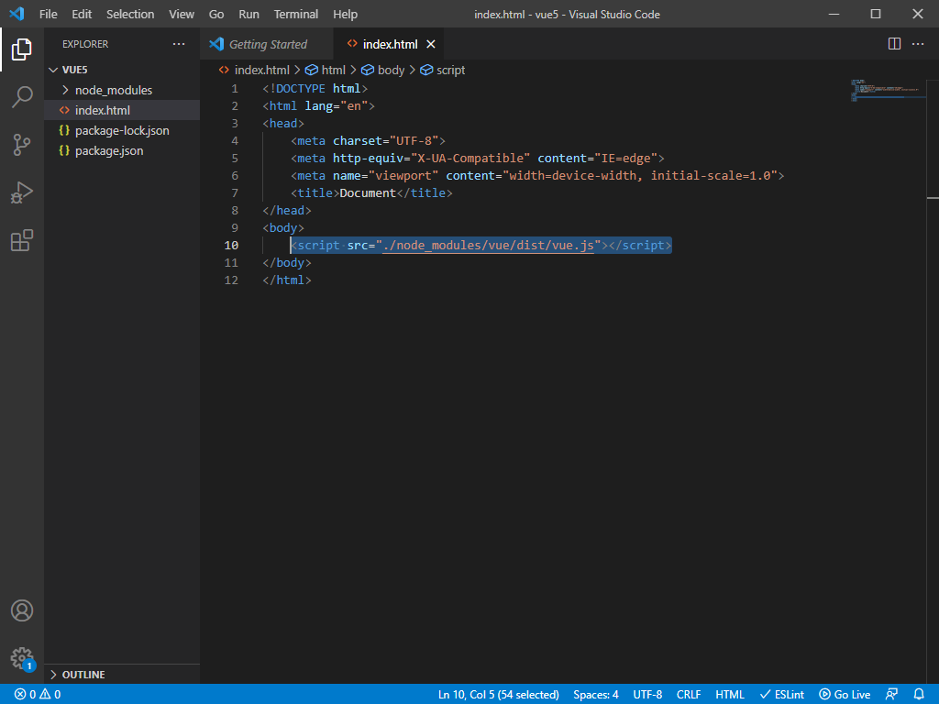The image size is (939, 704).
Task: Change file encoding UTF-8 in status bar
Action: (x=647, y=695)
